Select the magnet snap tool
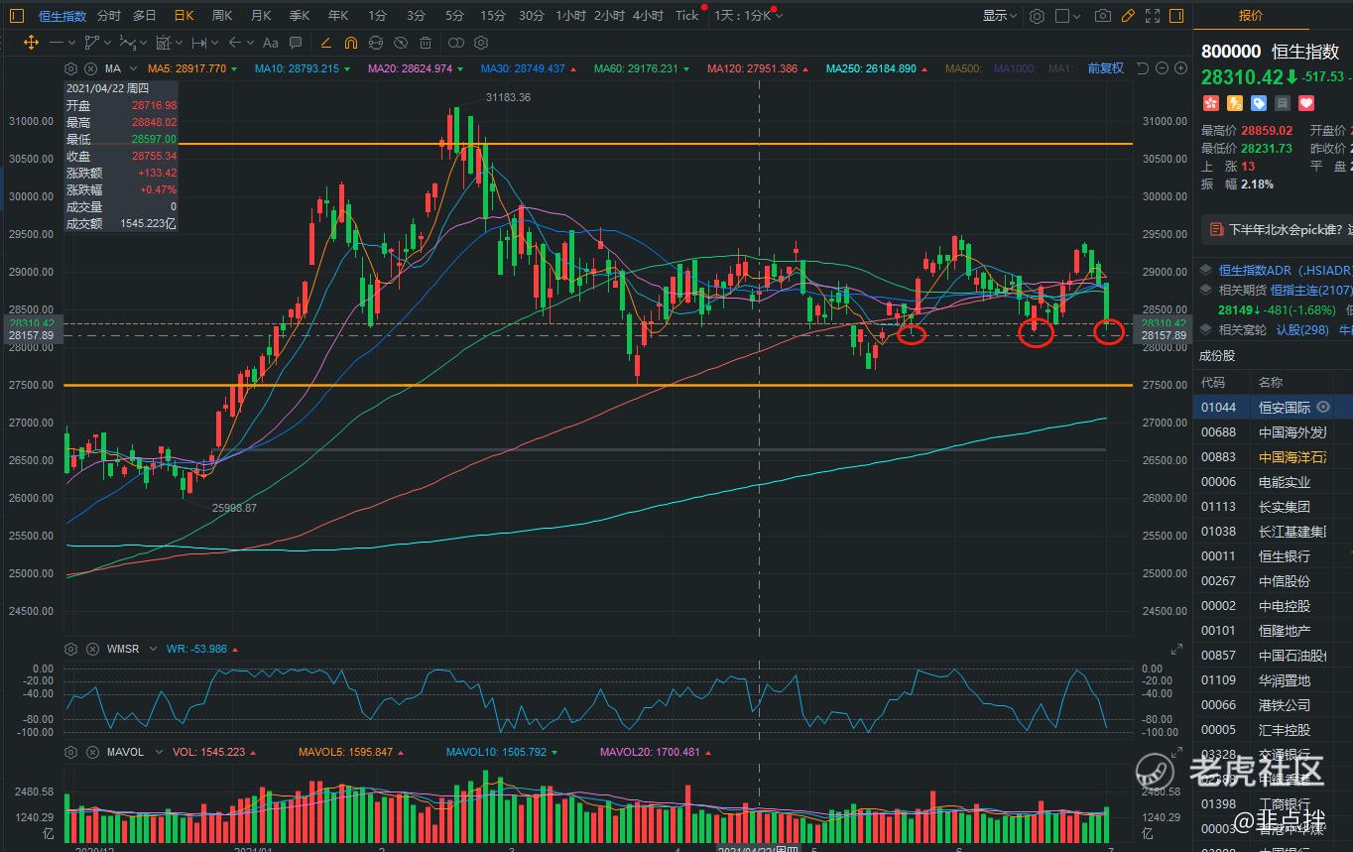 click(x=350, y=43)
